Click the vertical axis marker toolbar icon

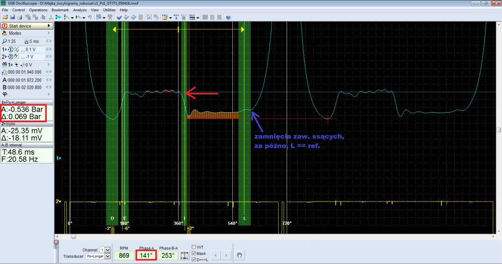click(51, 17)
